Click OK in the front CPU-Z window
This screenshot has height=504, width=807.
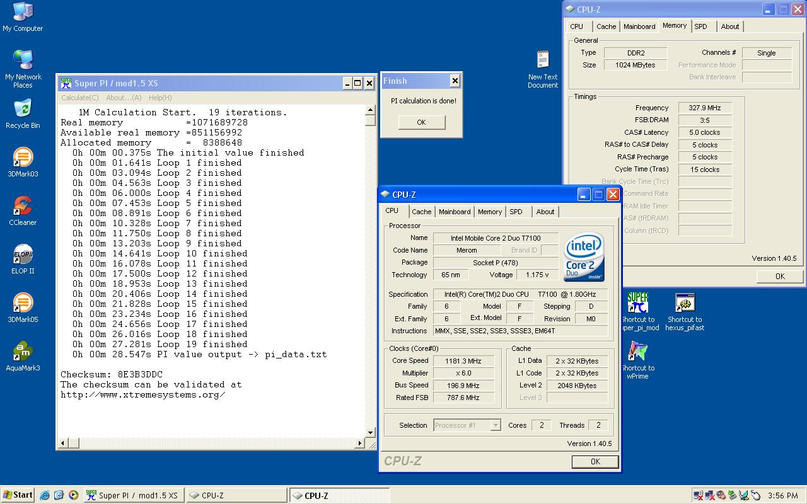pyautogui.click(x=595, y=462)
